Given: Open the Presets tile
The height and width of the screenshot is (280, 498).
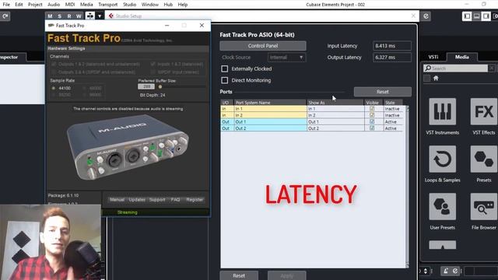Looking at the screenshot, I should pyautogui.click(x=483, y=159).
